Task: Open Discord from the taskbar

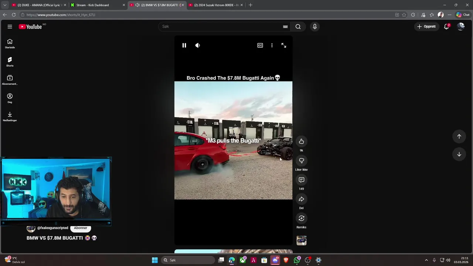Action: pos(275,260)
